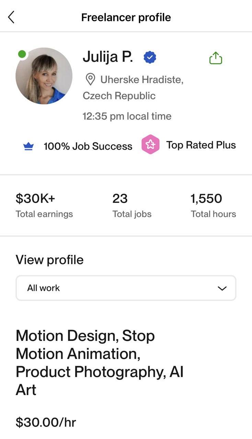Tap the $30K+ total earnings stat
252x439 pixels.
(44, 205)
